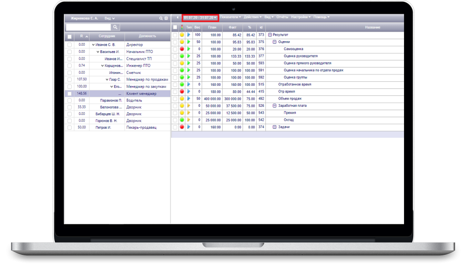Collapse the Оценки group

coord(275,42)
